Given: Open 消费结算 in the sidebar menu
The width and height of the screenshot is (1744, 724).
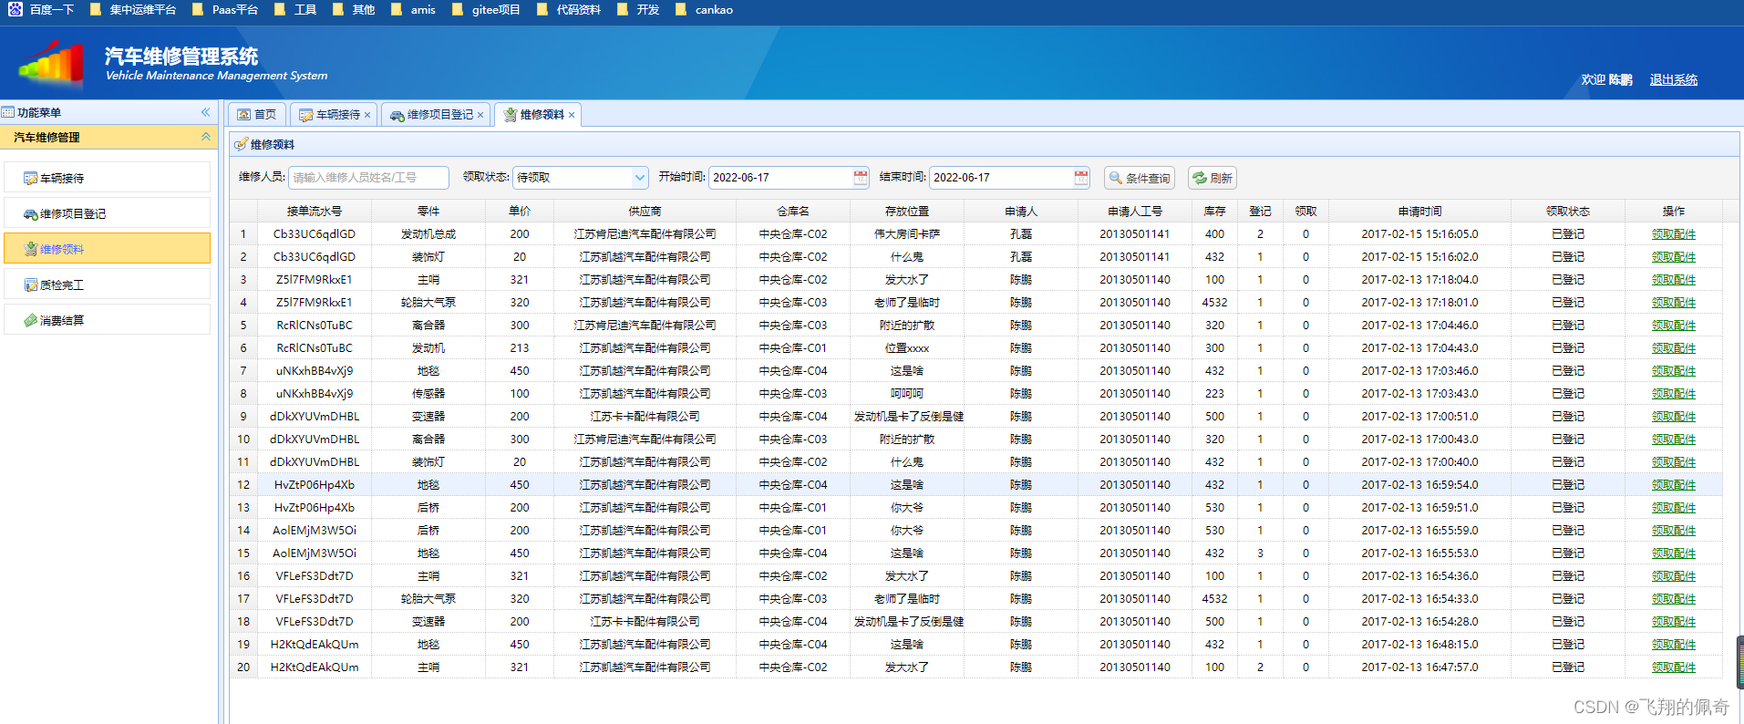Looking at the screenshot, I should [107, 320].
